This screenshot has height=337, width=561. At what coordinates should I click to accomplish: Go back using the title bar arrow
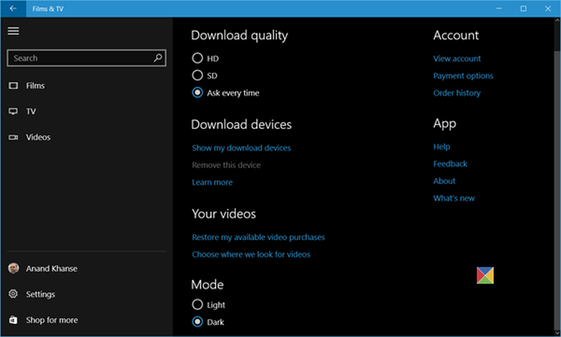click(13, 8)
